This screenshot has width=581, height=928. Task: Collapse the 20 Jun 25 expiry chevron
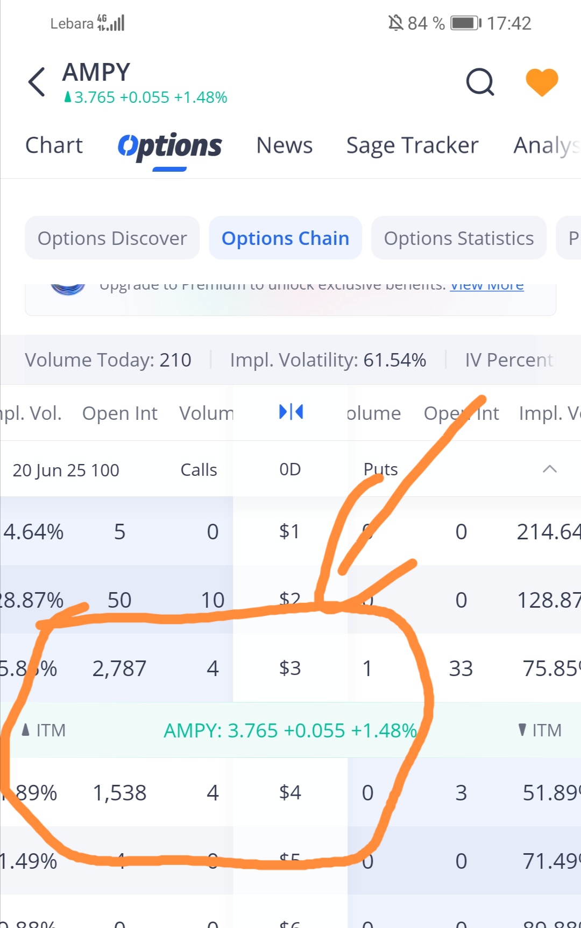click(x=549, y=469)
